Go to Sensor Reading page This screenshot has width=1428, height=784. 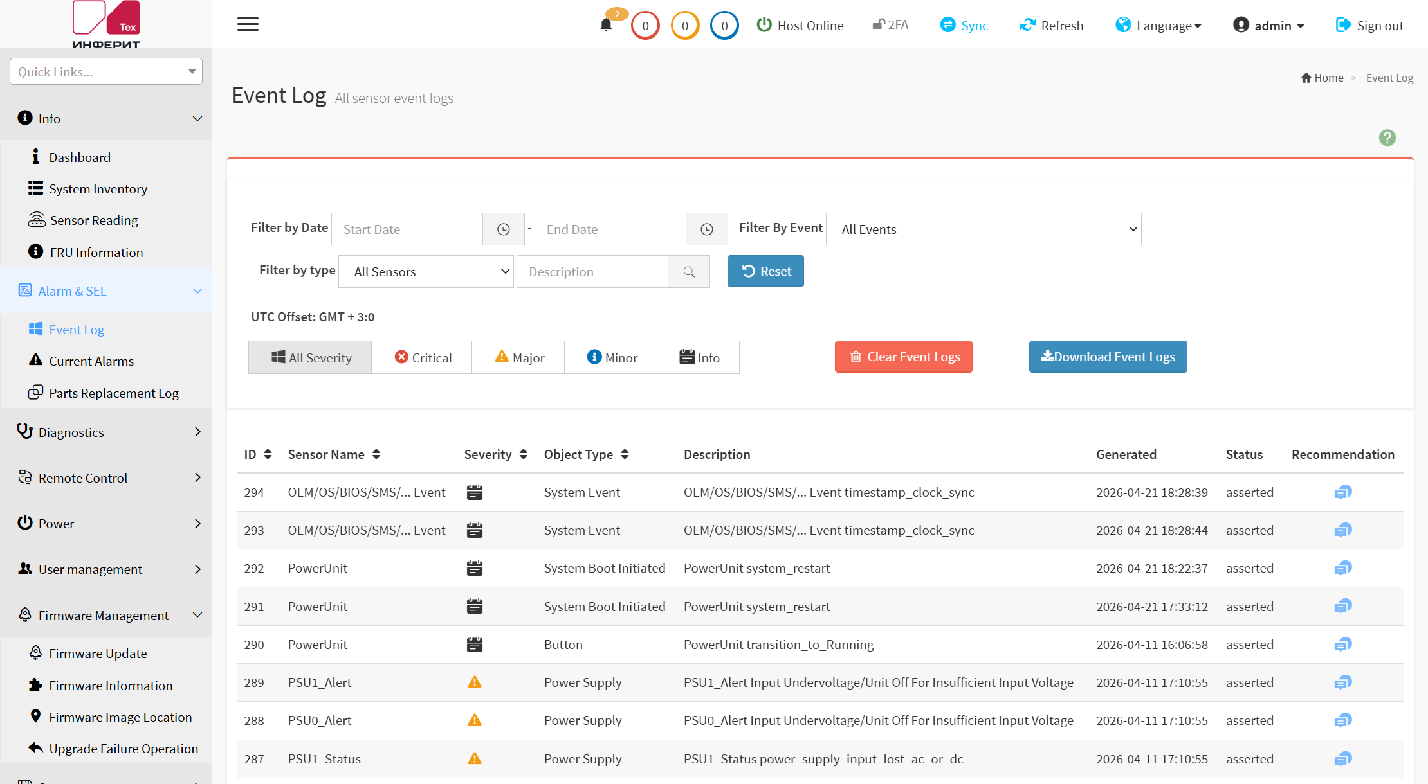click(x=94, y=220)
